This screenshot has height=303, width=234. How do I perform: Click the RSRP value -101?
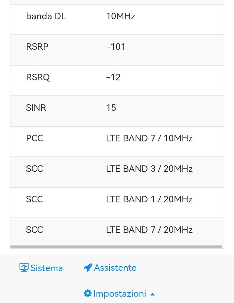point(116,47)
